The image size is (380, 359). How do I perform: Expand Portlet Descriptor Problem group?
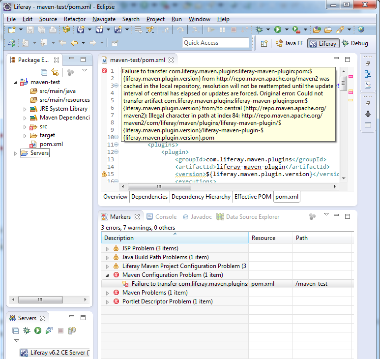pos(107,302)
